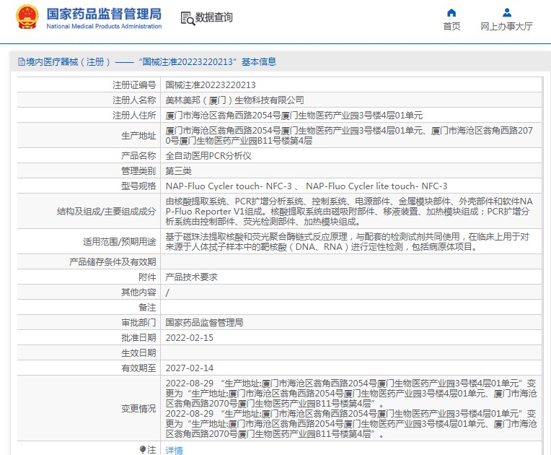Click the 生产地址 address value cell
The width and height of the screenshot is (551, 455).
(x=351, y=136)
